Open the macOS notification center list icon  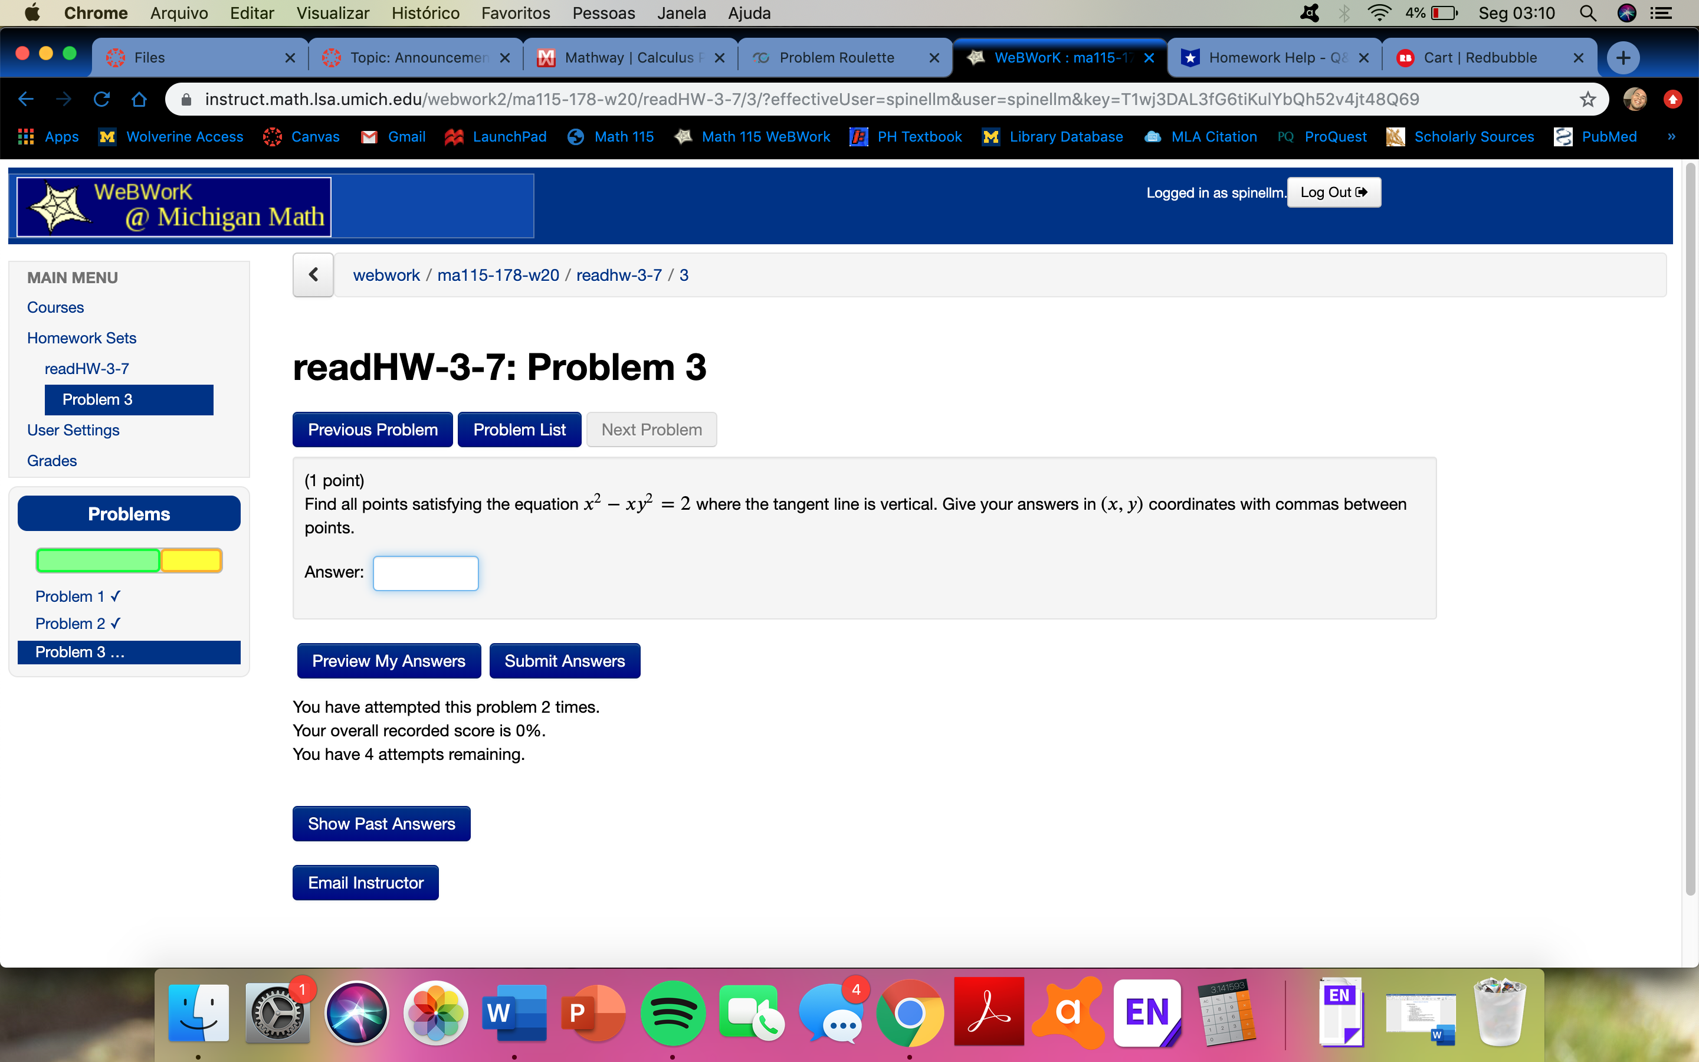(1661, 12)
